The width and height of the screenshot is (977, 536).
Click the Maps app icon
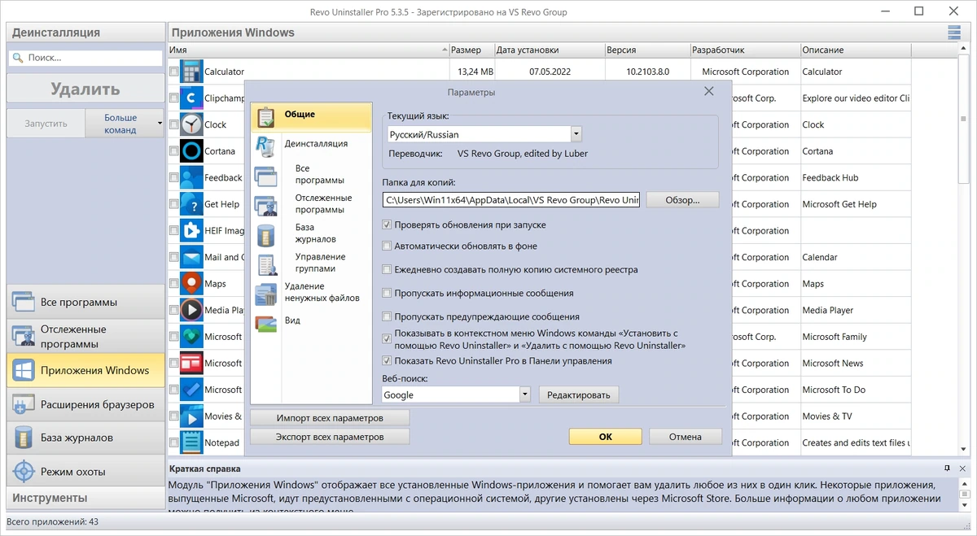pyautogui.click(x=191, y=284)
